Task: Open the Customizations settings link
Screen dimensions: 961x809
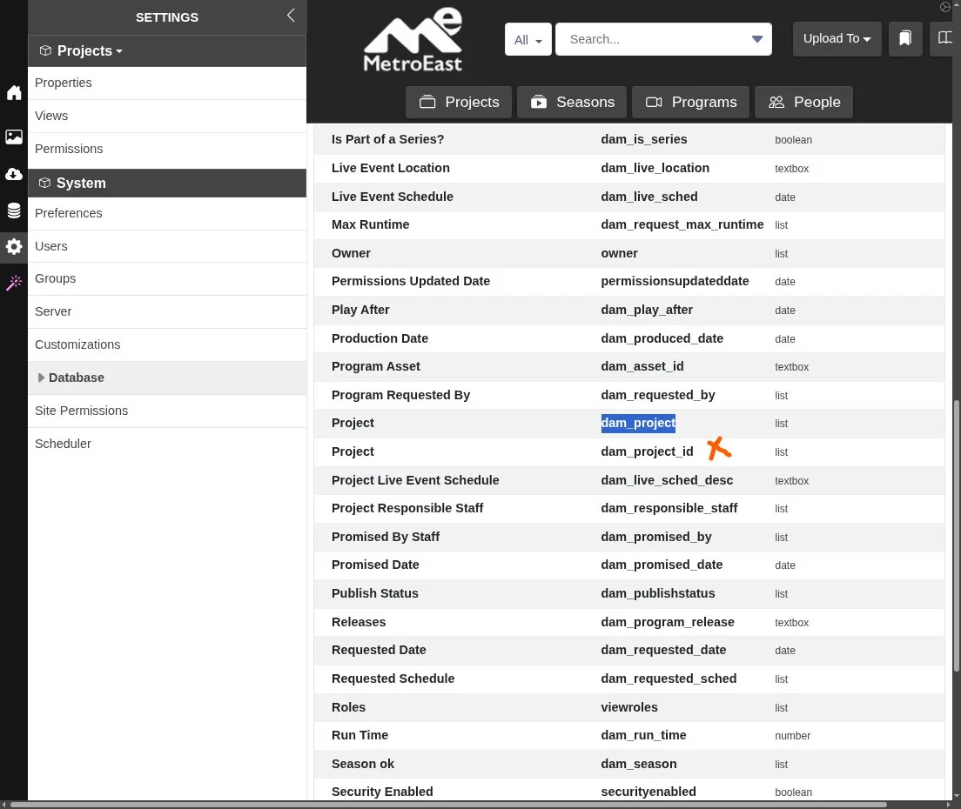Action: click(77, 344)
